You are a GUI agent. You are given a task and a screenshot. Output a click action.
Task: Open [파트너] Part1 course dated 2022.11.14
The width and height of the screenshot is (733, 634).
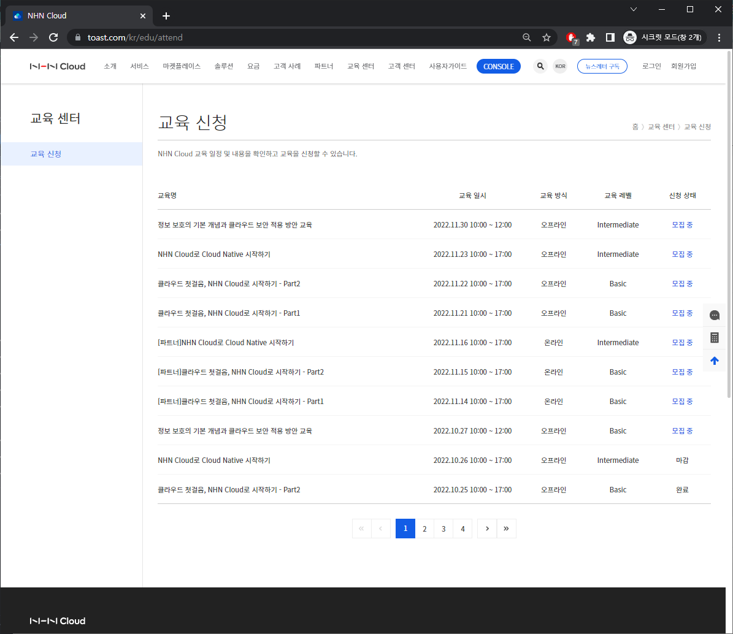[240, 402]
